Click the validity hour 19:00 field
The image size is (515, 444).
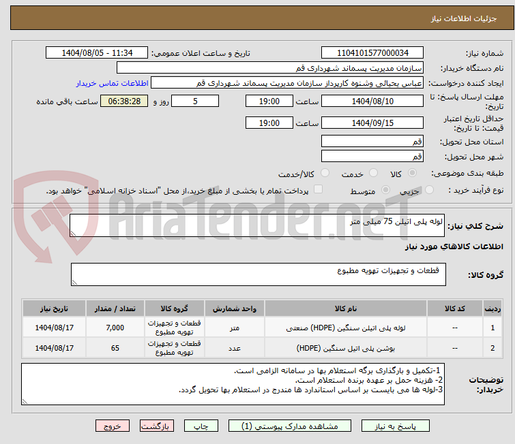(x=269, y=123)
